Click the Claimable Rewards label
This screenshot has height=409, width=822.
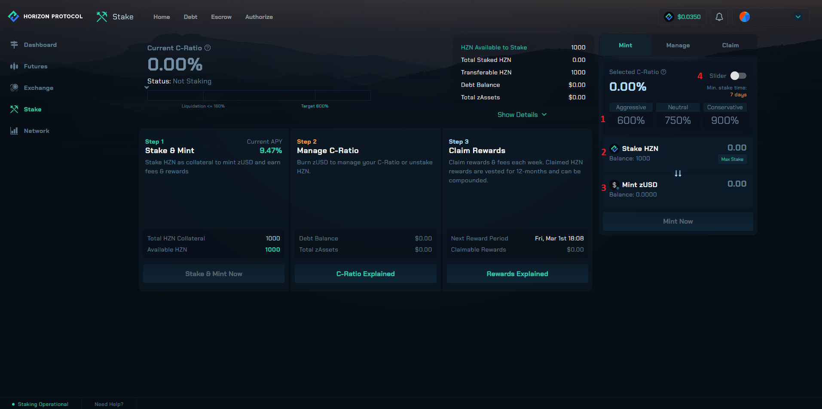[478, 249]
